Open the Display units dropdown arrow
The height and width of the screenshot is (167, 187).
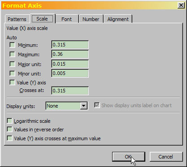coord(84,106)
